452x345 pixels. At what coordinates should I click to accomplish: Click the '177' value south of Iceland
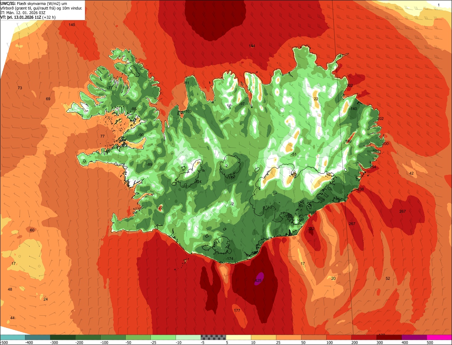(237, 310)
